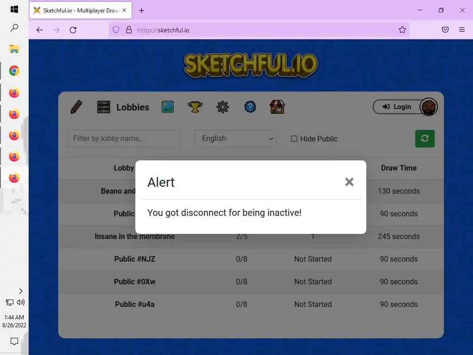Click the Sketchful.io logo
This screenshot has width=473, height=355.
click(251, 65)
